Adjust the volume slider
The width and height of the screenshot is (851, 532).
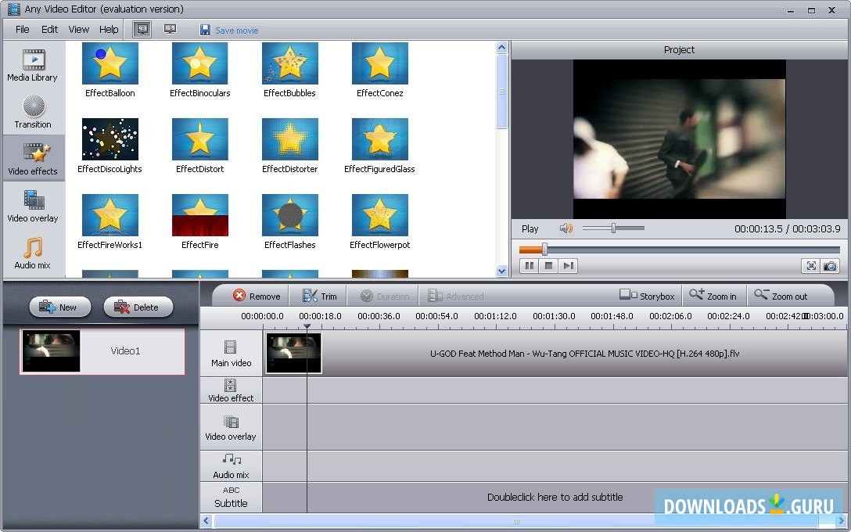[x=614, y=228]
